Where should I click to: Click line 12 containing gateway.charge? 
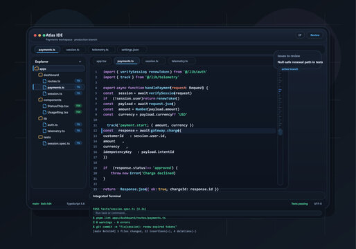(188, 131)
